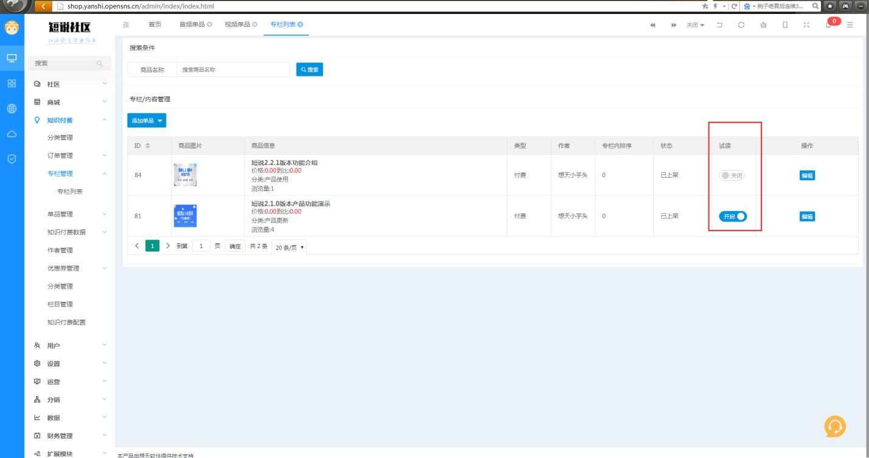The height and width of the screenshot is (458, 869).
Task: Select page 1 in the pagination
Action: pyautogui.click(x=153, y=246)
